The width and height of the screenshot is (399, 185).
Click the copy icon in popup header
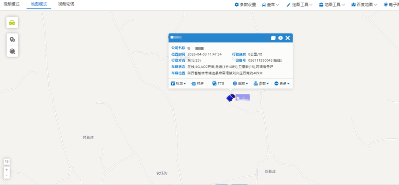273,38
